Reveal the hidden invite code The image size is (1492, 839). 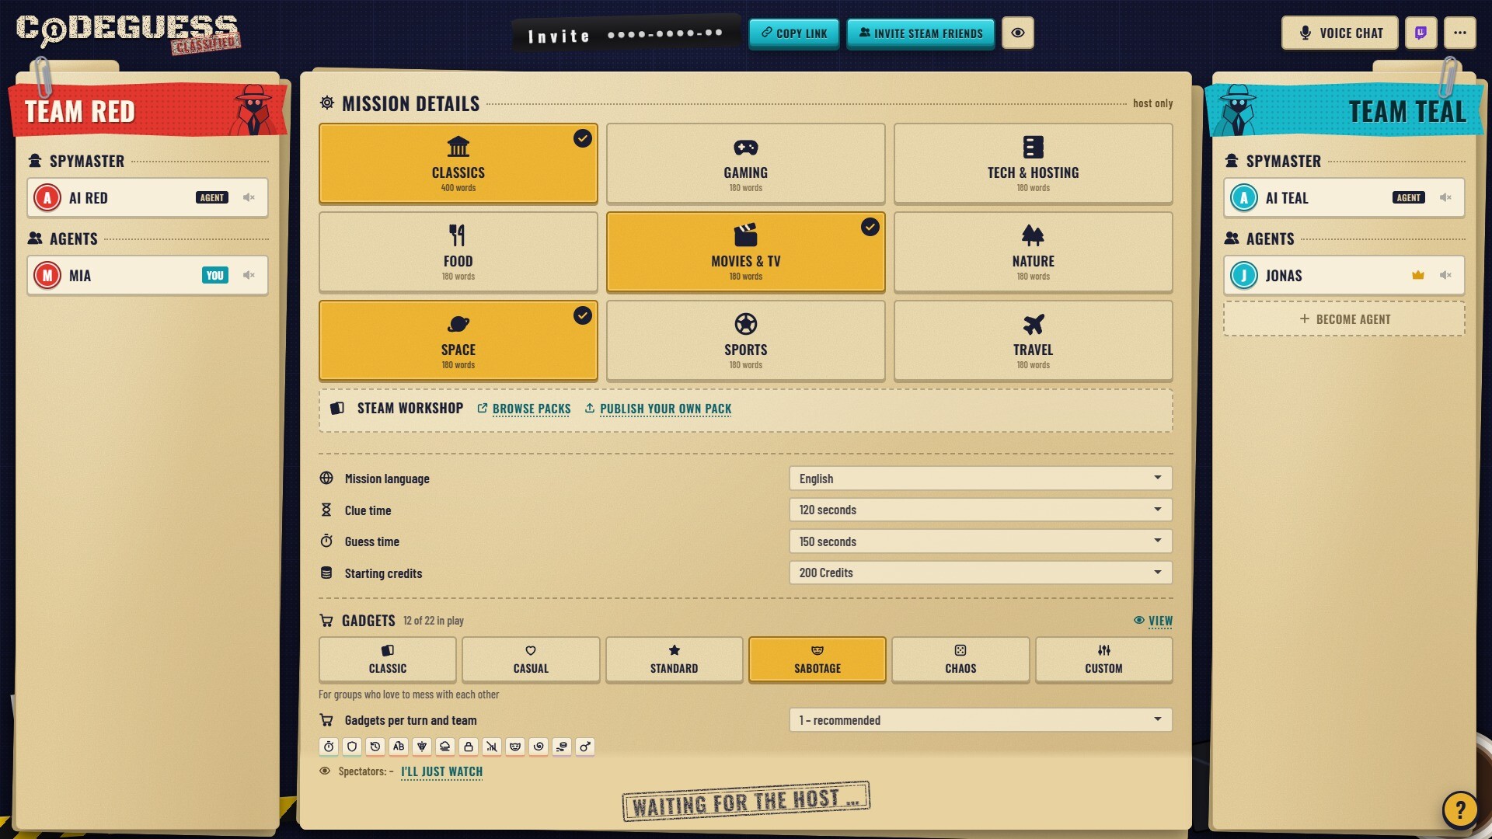click(1017, 33)
